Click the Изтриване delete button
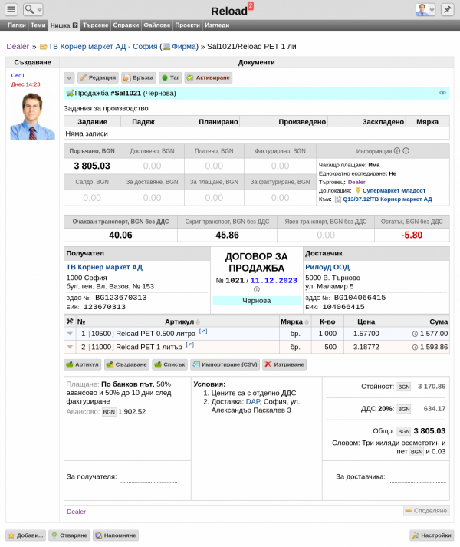Screen dimensions: 460x547 [x=284, y=364]
